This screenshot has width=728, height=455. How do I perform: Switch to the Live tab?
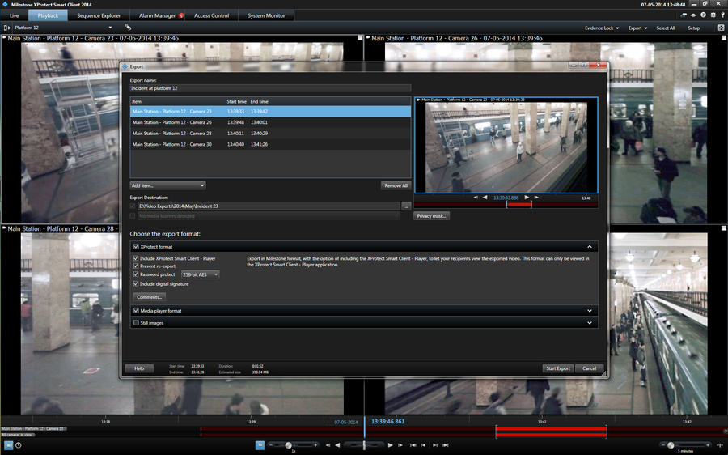(x=15, y=15)
